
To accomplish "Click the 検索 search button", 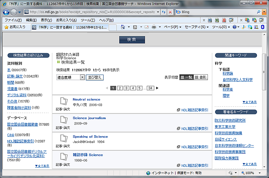I will point(132,40).
